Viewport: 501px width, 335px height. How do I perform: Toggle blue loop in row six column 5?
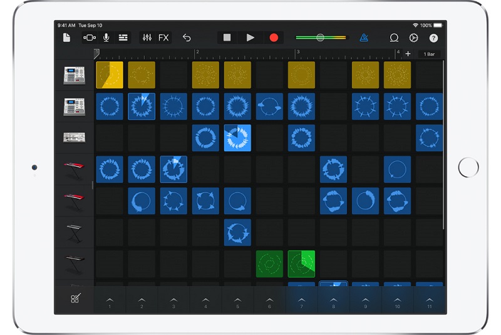pos(237,232)
